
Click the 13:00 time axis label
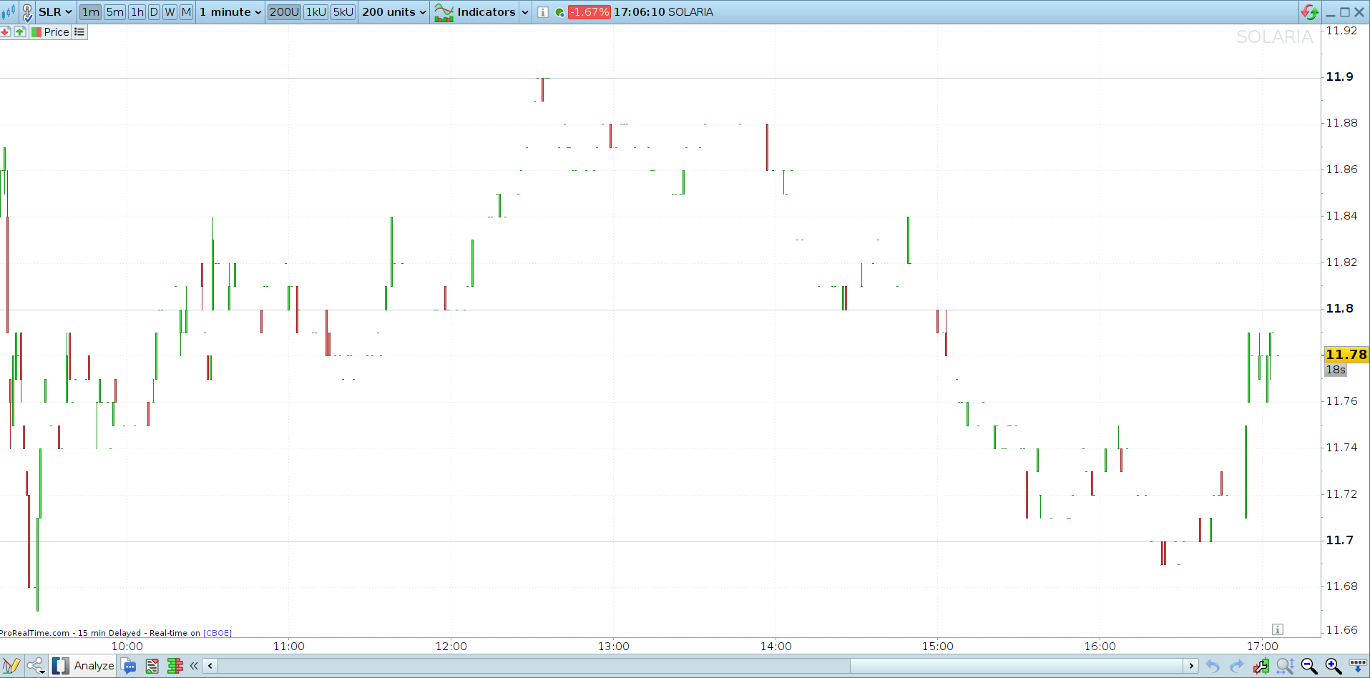pos(614,647)
